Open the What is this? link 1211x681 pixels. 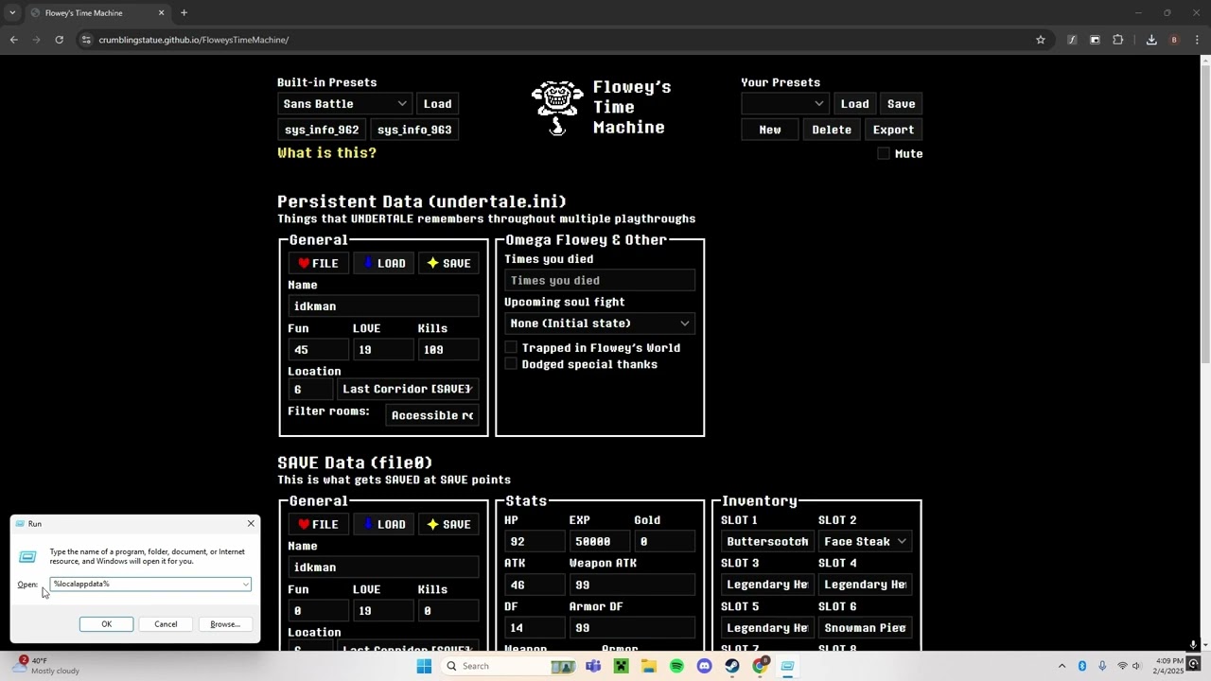(326, 153)
